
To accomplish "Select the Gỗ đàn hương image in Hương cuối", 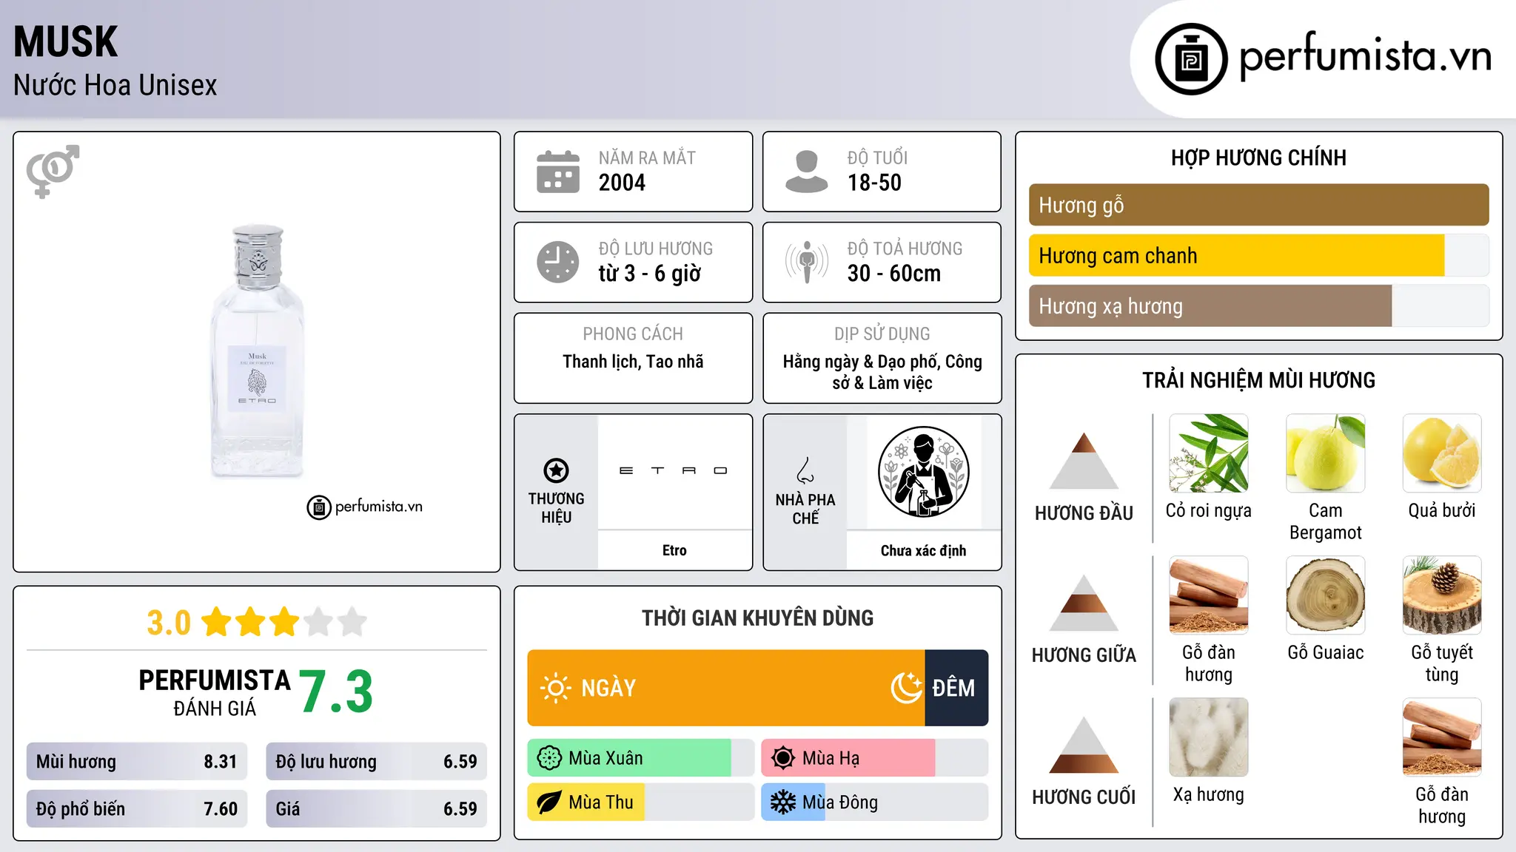I will 1442,737.
